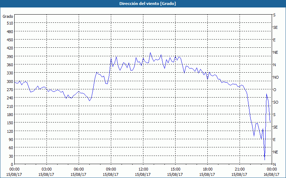Screen dimensions: 286x178
Task: Select the 450 tick label
Action: coord(10,40)
